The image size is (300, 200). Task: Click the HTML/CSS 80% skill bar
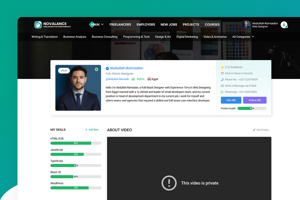click(76, 143)
